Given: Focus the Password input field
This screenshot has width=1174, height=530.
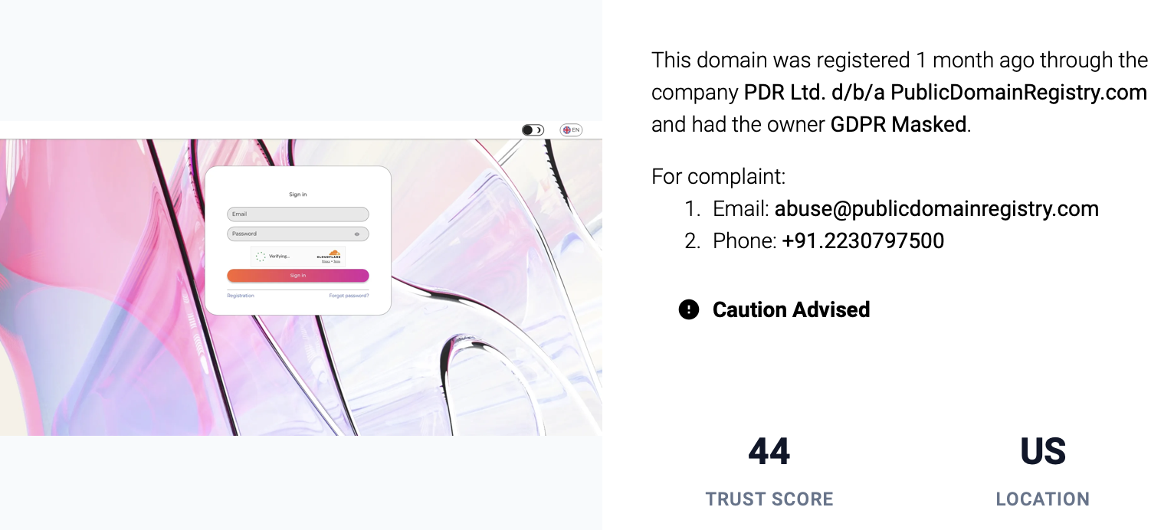Looking at the screenshot, I should [298, 234].
